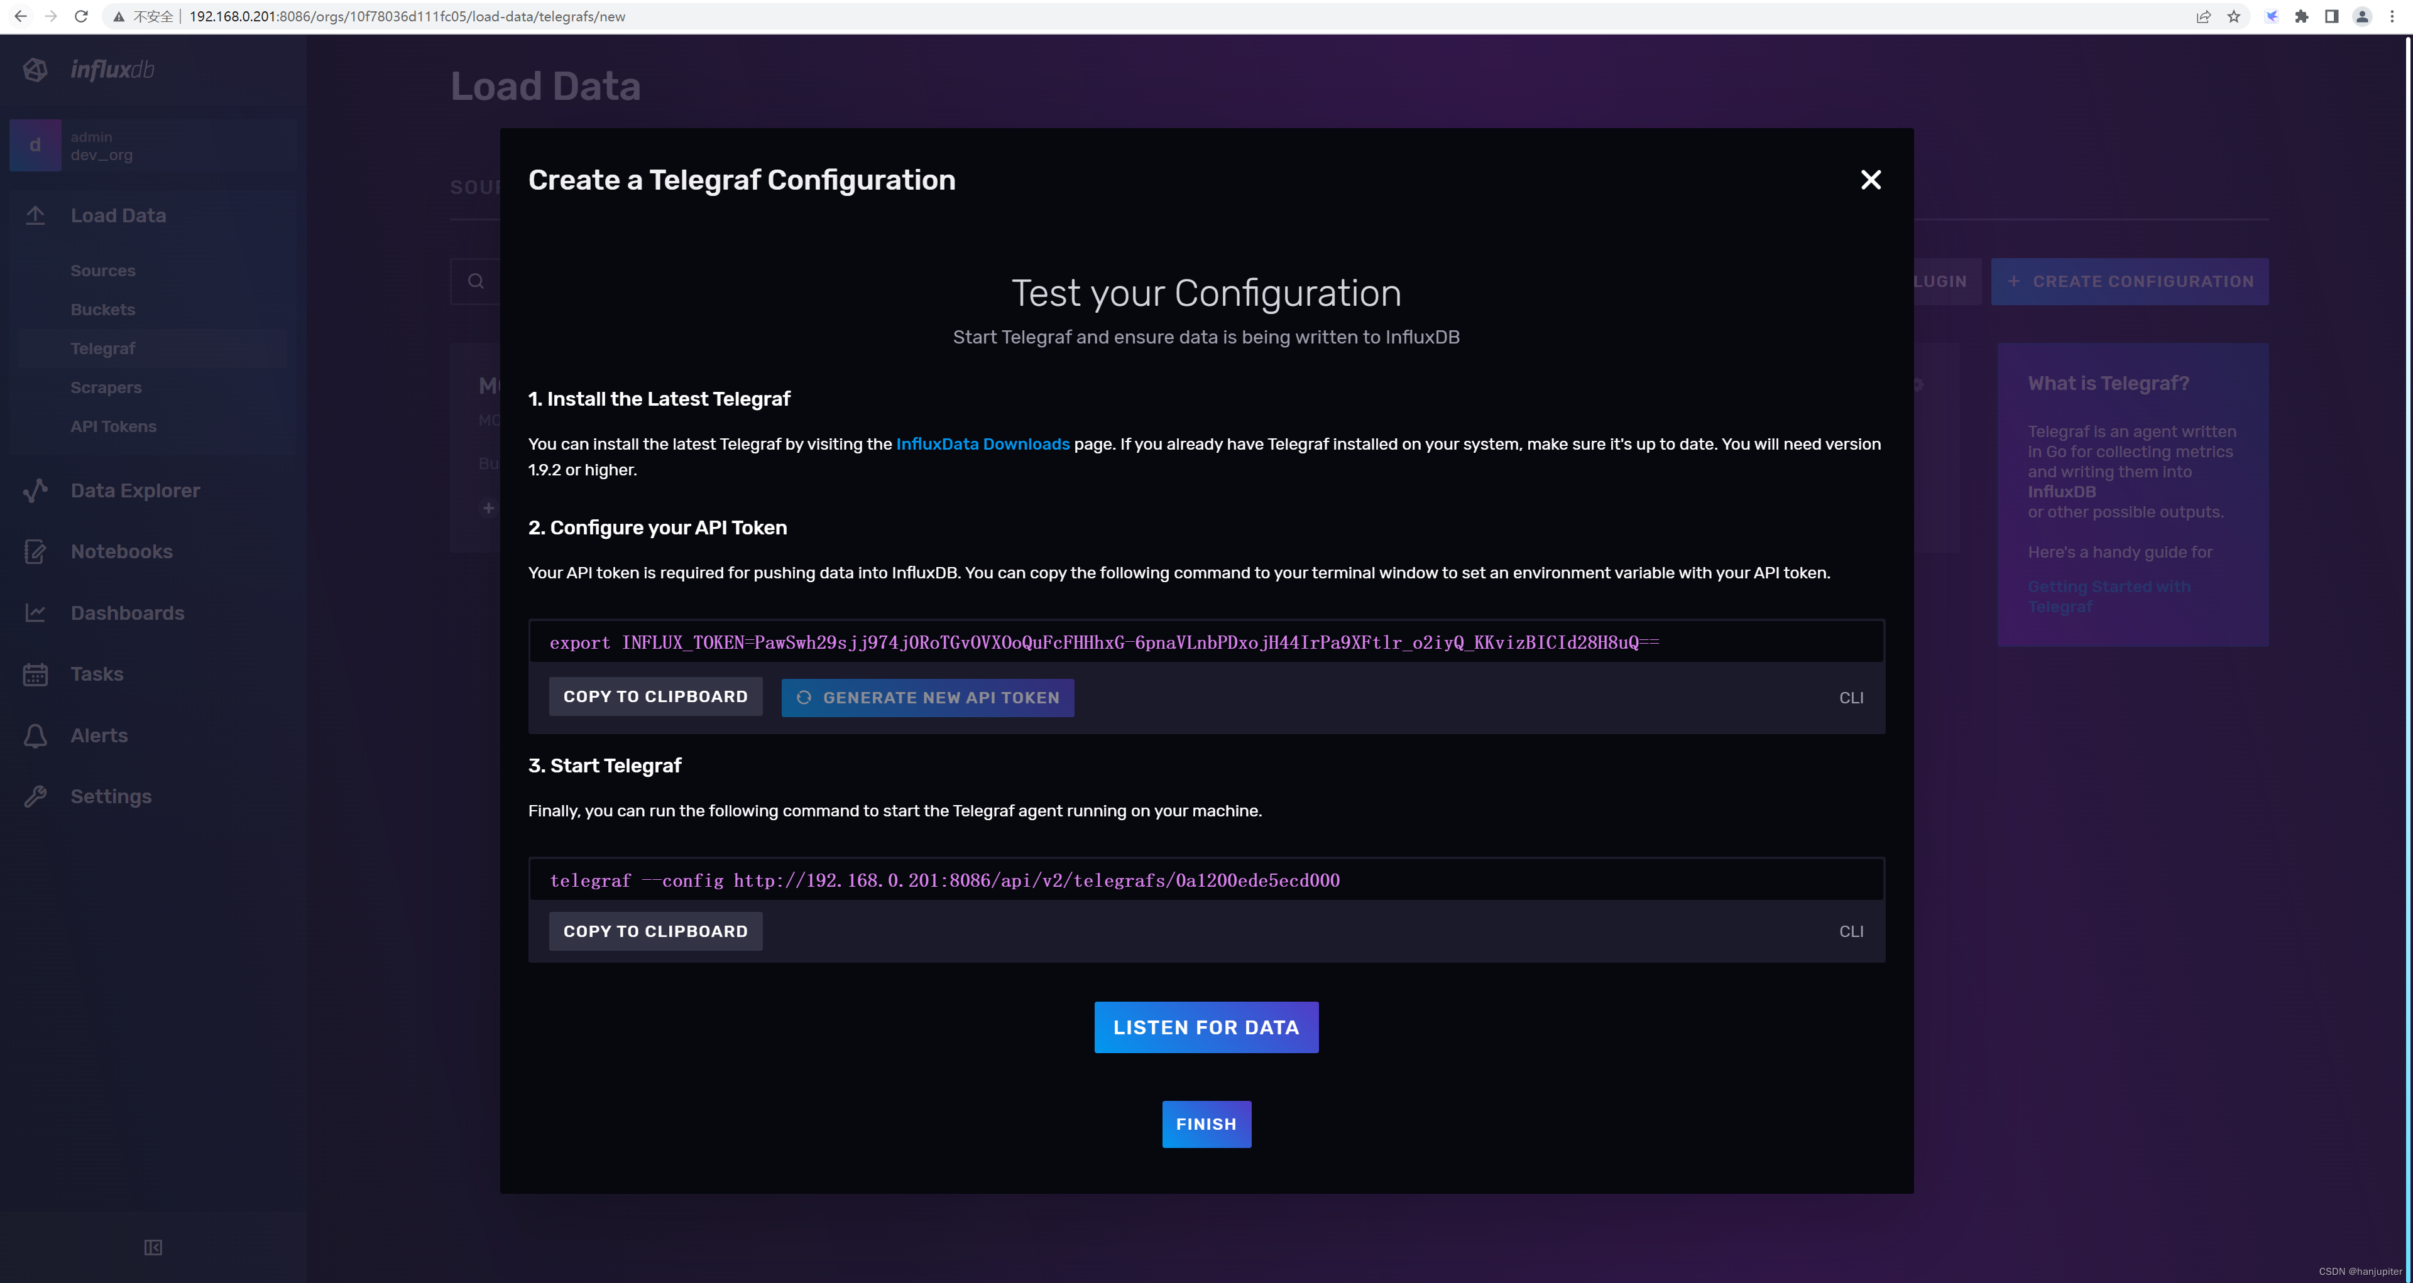The image size is (2413, 1283).
Task: Open Load Data in the sidebar
Action: click(x=118, y=215)
